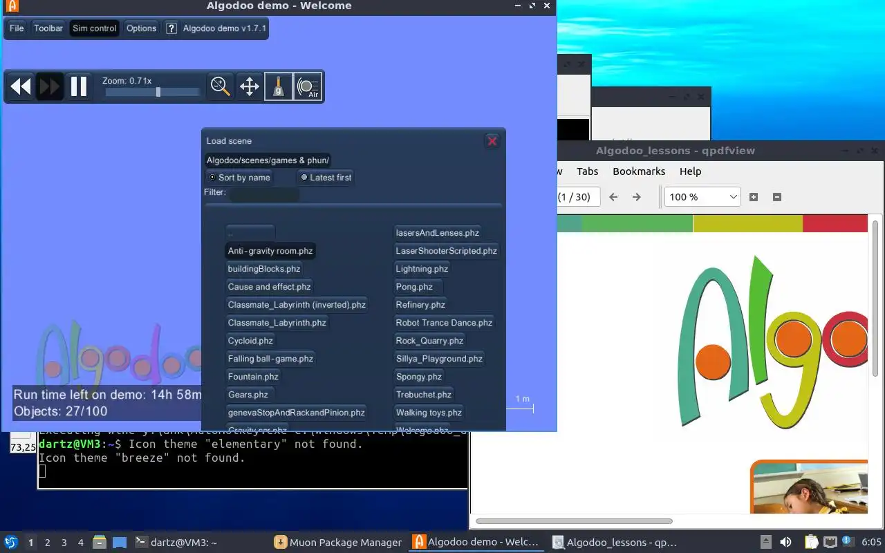Screen dimensions: 885x553
Task: Click the vertical scrollbar in qpdfview
Action: pyautogui.click(x=876, y=299)
